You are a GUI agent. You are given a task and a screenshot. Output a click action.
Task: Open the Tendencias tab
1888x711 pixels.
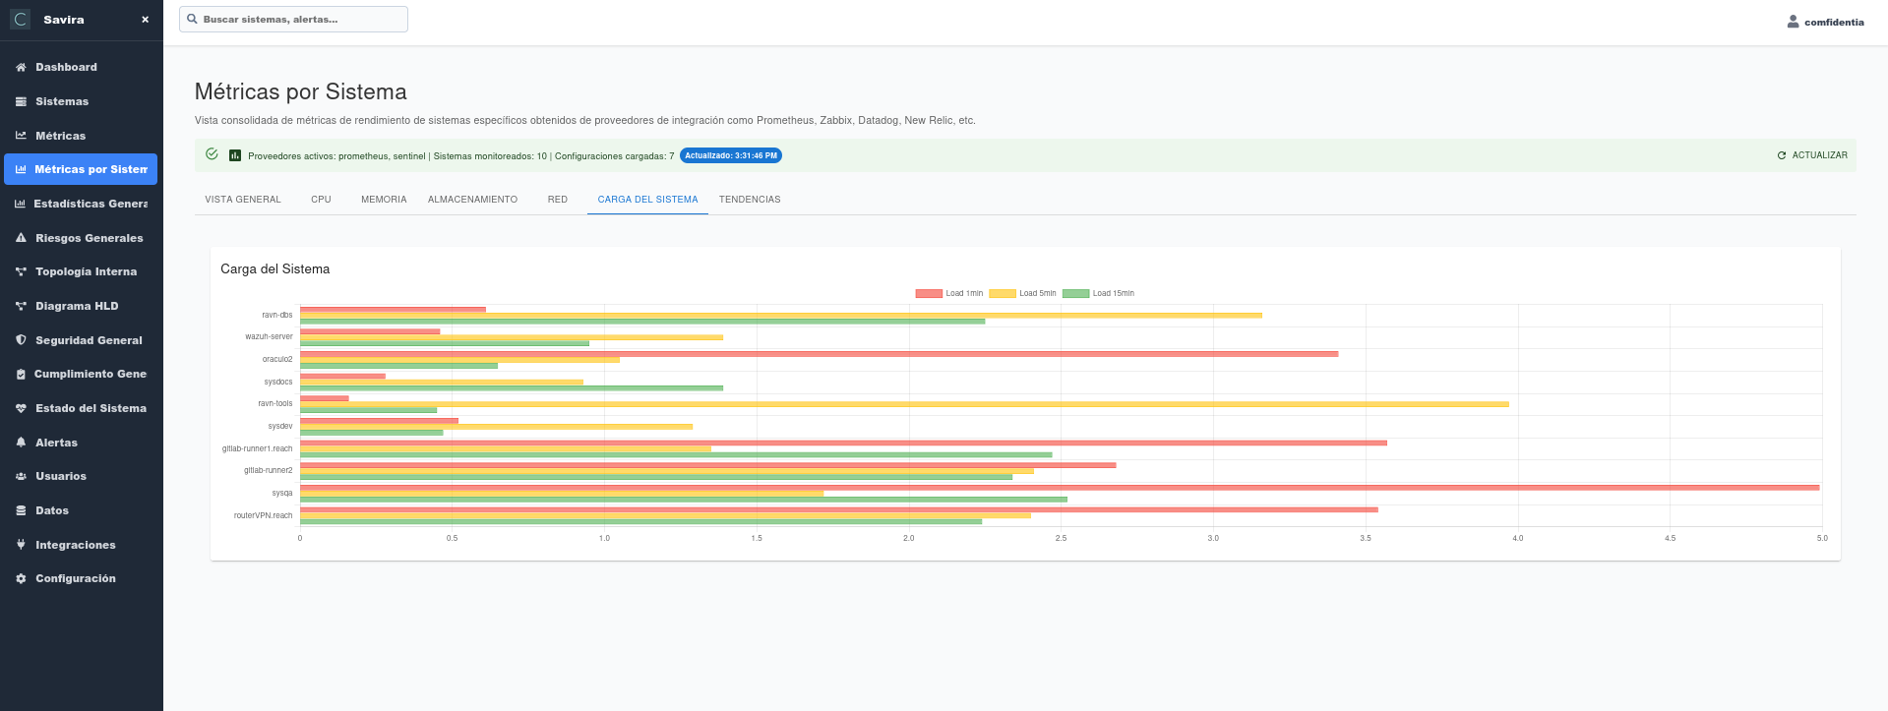pyautogui.click(x=749, y=200)
